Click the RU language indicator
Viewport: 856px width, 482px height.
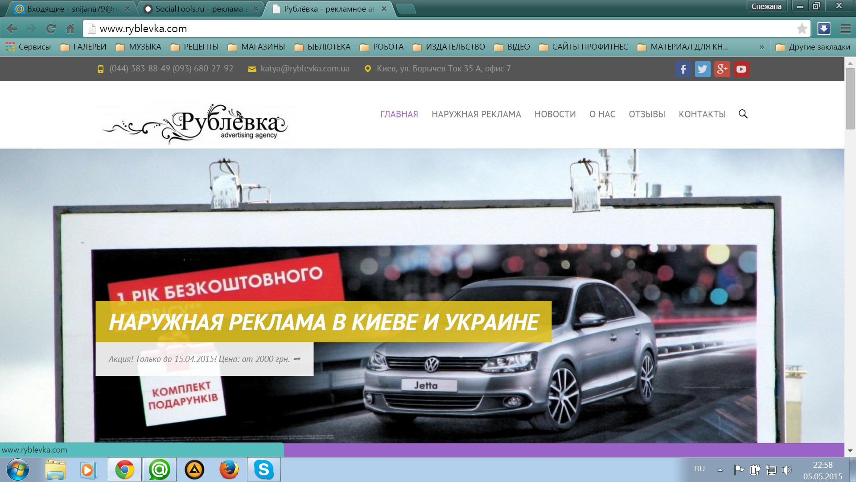tap(700, 469)
